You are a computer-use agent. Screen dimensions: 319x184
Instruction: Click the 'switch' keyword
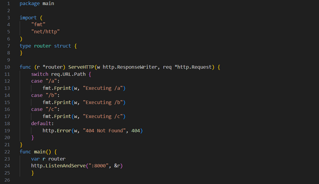(x=40, y=74)
